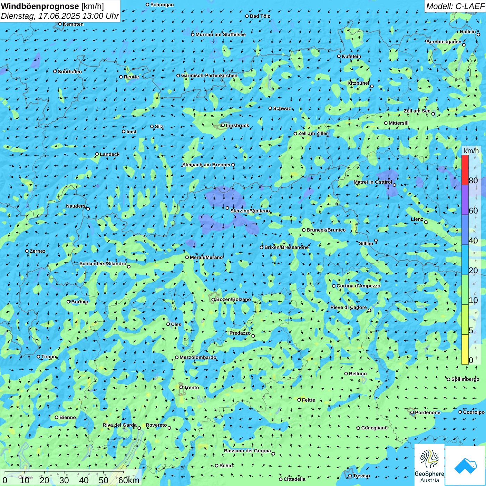Click the Meran/Merano marker

click(187, 257)
